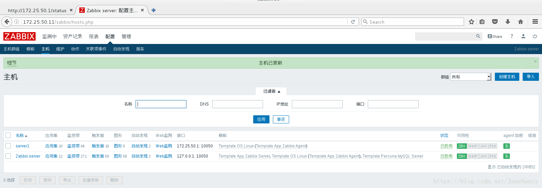This screenshot has height=188, width=542.
Task: Focus the browser Search box
Action: coord(413,22)
